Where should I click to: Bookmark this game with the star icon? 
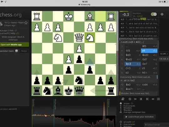[x=26, y=23]
